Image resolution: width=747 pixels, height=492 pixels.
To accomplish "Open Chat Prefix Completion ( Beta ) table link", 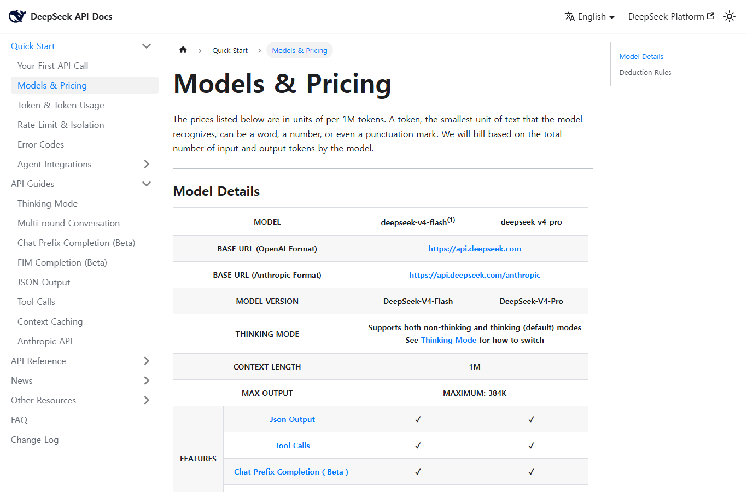I will 291,472.
